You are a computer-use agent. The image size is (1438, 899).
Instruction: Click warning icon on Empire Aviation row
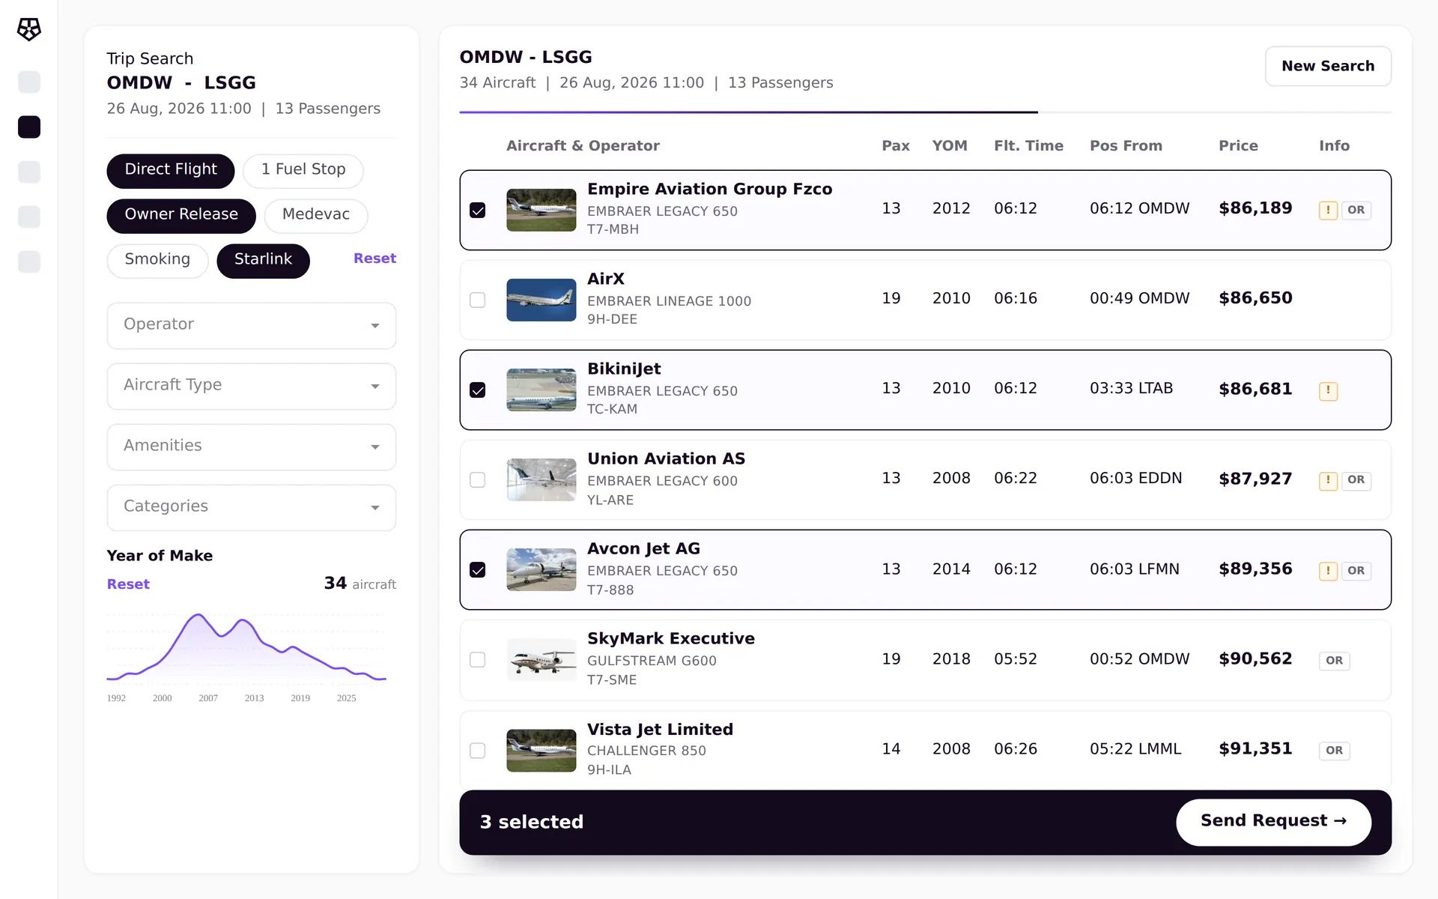[1328, 211]
